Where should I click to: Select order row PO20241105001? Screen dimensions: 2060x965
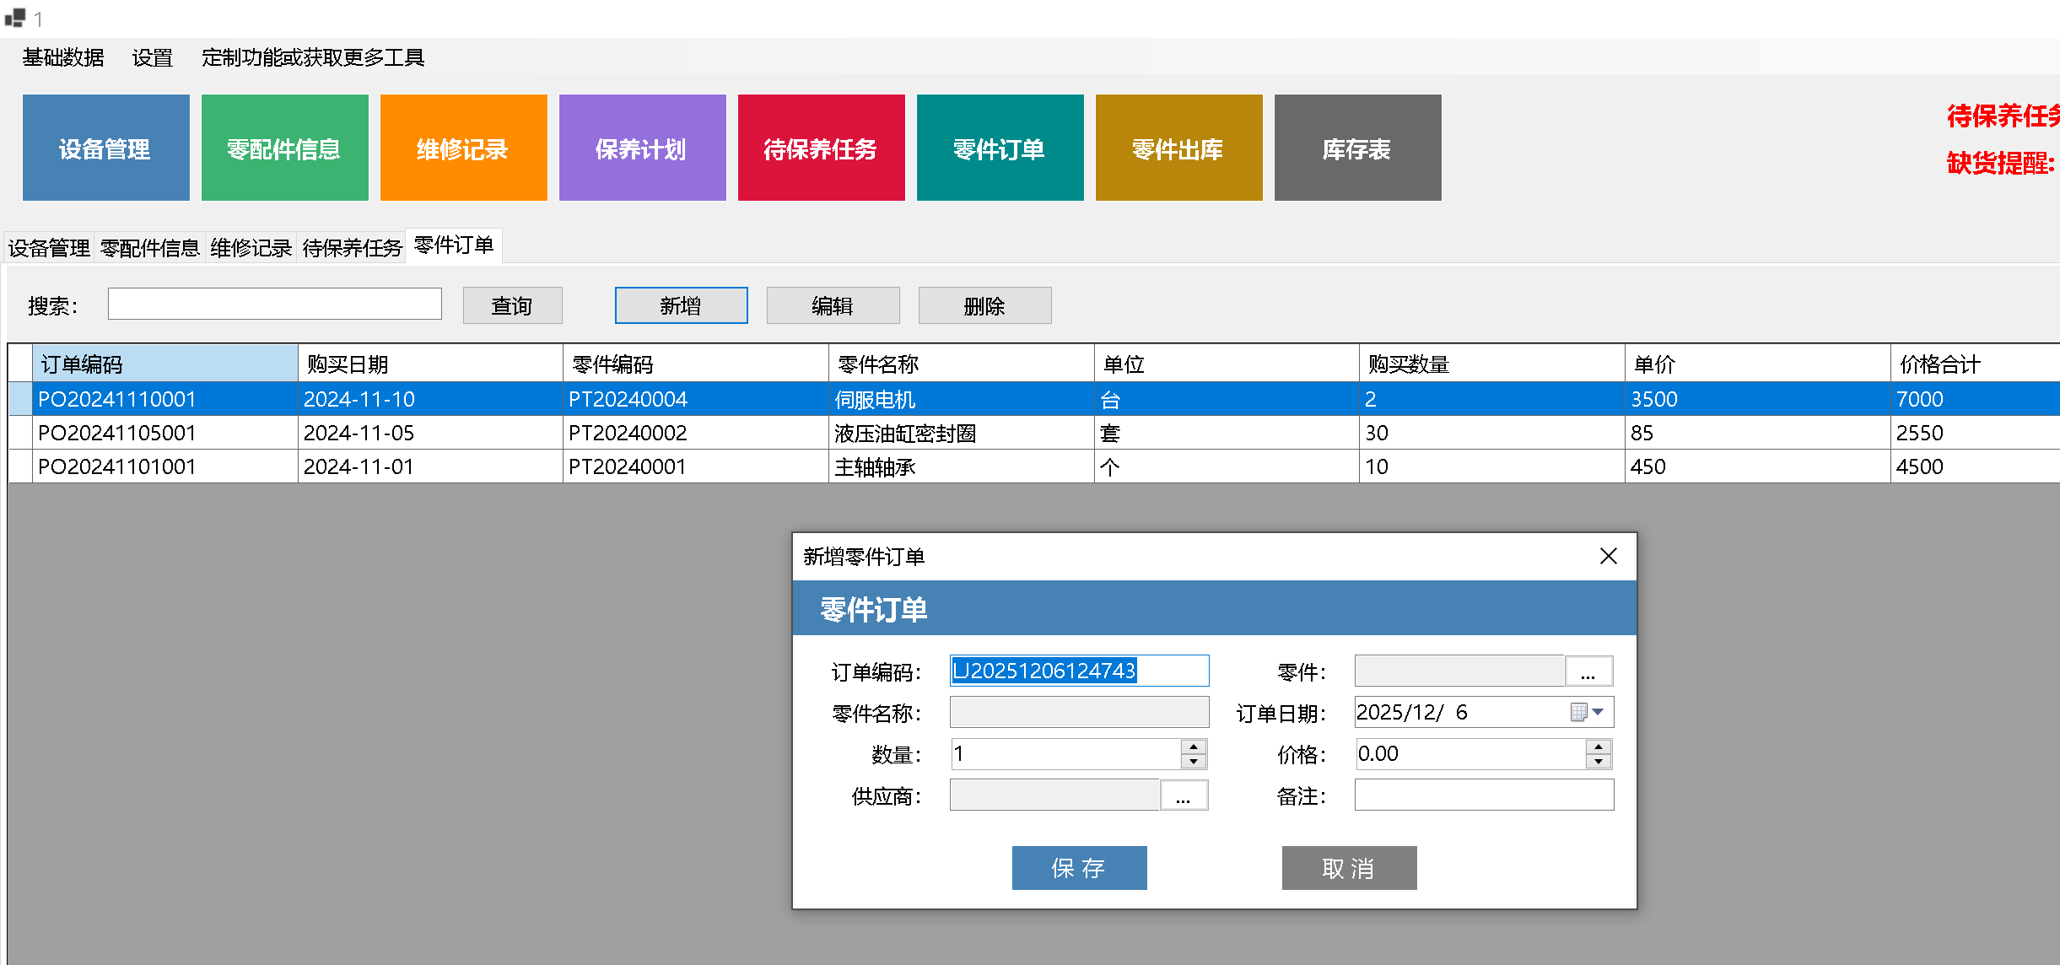[x=117, y=433]
